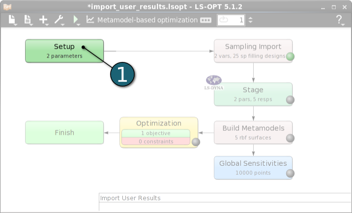Open the document file menu icon

[28, 20]
